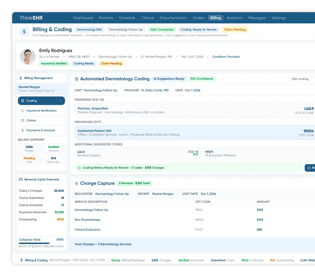315x276 pixels.
Task: Expand the Payments & Invoices chevron
Action: [60, 130]
